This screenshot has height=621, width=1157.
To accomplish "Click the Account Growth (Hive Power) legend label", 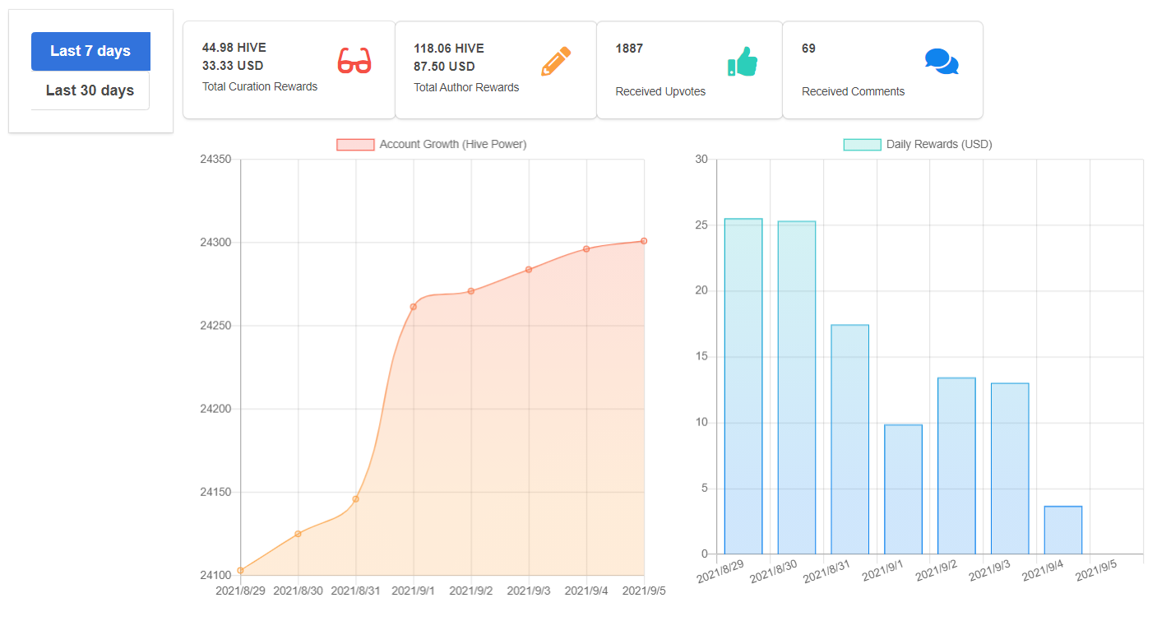I will [x=453, y=145].
